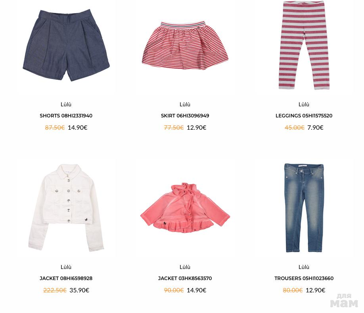The image size is (364, 313).
Task: Click the Lùlù brand name above the shorts title
Action: click(x=66, y=104)
